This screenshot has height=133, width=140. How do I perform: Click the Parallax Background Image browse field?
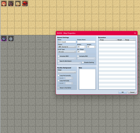[67, 72]
